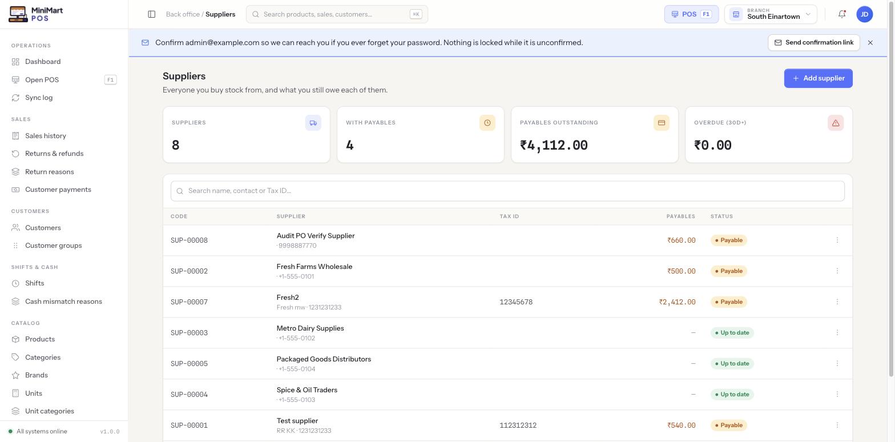Open row actions for Metro Dairy Supplies
The height and width of the screenshot is (442, 895).
coord(837,333)
